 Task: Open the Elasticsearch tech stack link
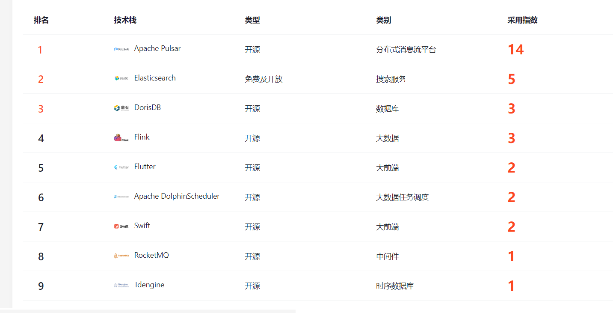155,78
